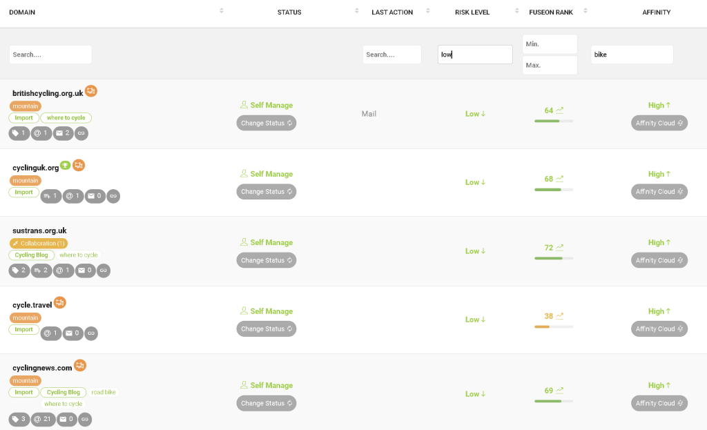Click the @ contacts badge for cyclingnews.com
The image size is (707, 430).
[x=44, y=419]
